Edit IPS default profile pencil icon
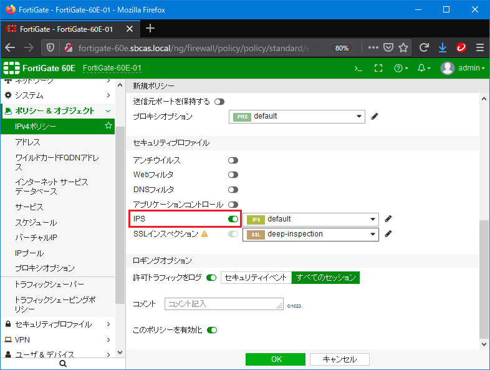 (388, 219)
